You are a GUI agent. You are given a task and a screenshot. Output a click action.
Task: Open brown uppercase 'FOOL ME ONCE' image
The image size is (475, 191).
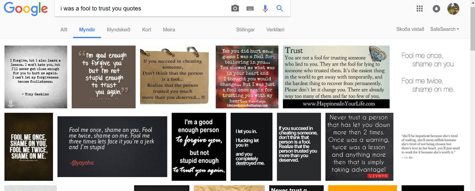click(x=28, y=147)
